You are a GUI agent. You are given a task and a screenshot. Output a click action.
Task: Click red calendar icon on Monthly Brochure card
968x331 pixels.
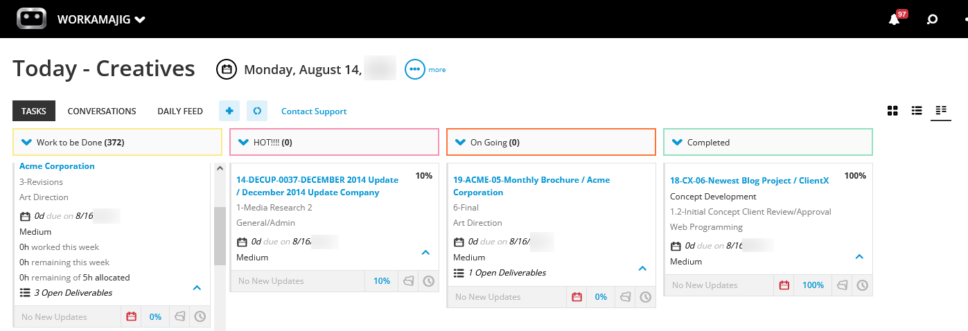point(577,296)
